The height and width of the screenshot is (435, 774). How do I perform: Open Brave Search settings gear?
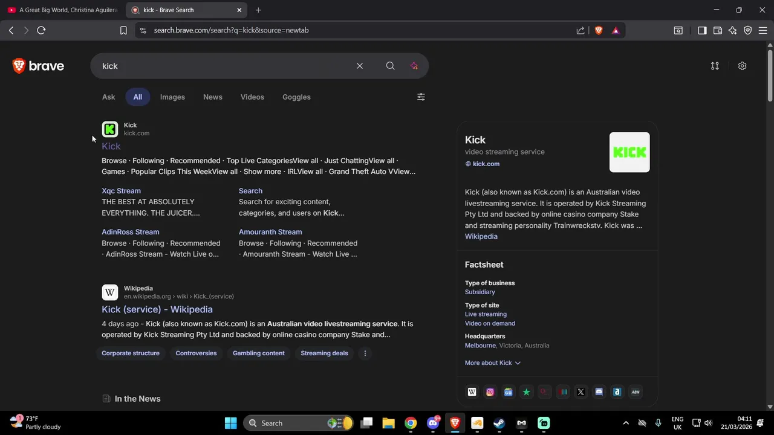(x=742, y=66)
